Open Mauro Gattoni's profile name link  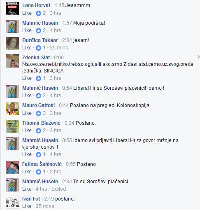pyautogui.click(x=39, y=105)
